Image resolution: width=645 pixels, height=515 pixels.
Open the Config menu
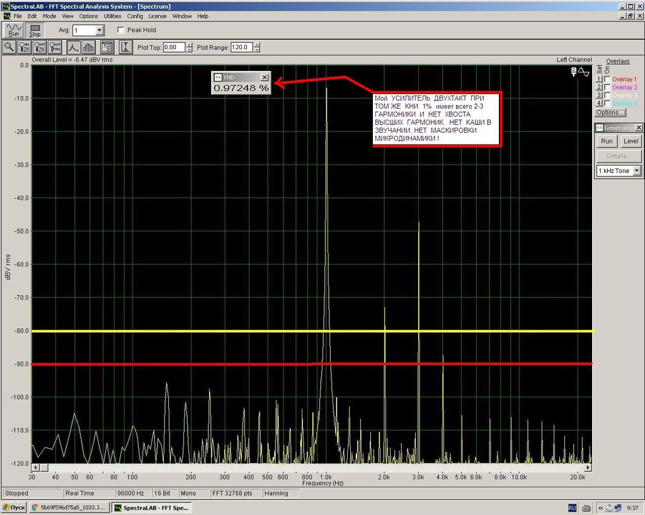(x=135, y=16)
